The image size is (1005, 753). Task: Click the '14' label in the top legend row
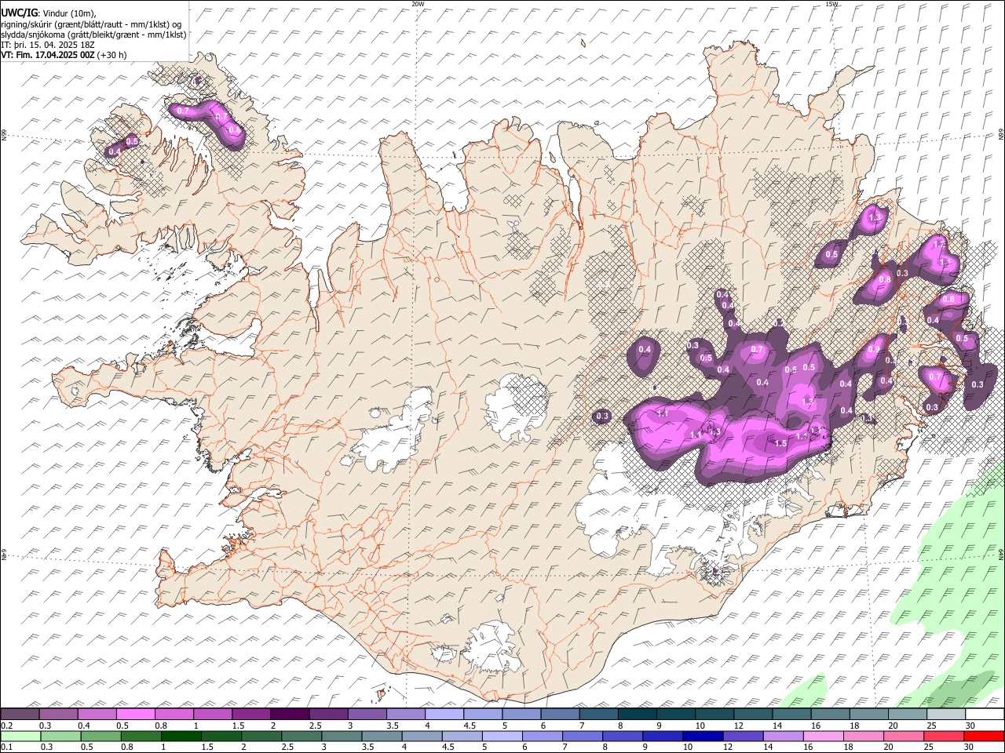777,726
